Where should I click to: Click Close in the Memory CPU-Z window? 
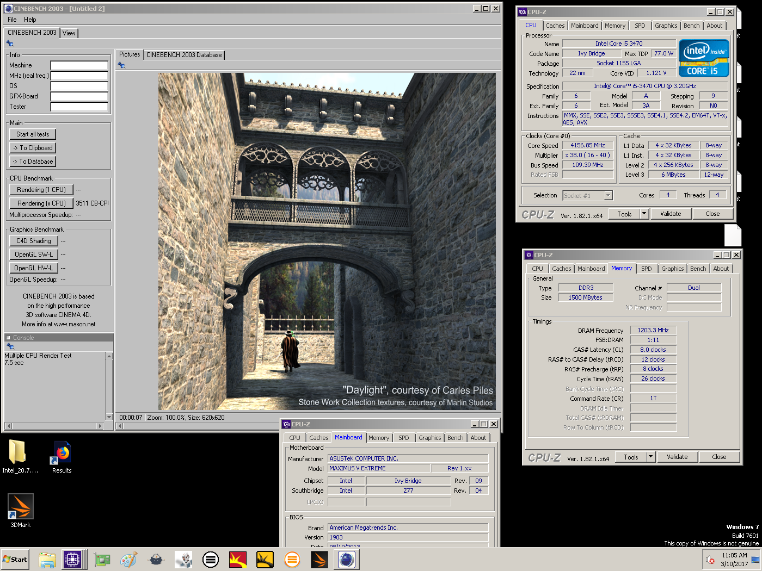click(719, 457)
